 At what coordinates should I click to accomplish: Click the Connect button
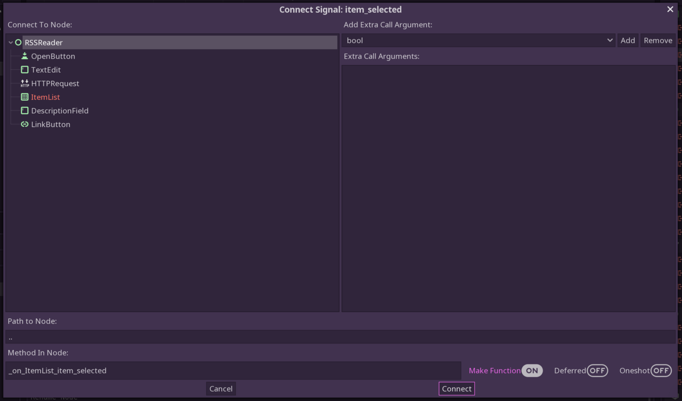[x=457, y=389]
